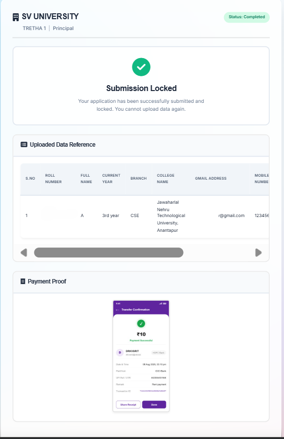This screenshot has height=439, width=284.
Task: Select the gmail.com address cell in row 1
Action: pyautogui.click(x=231, y=216)
